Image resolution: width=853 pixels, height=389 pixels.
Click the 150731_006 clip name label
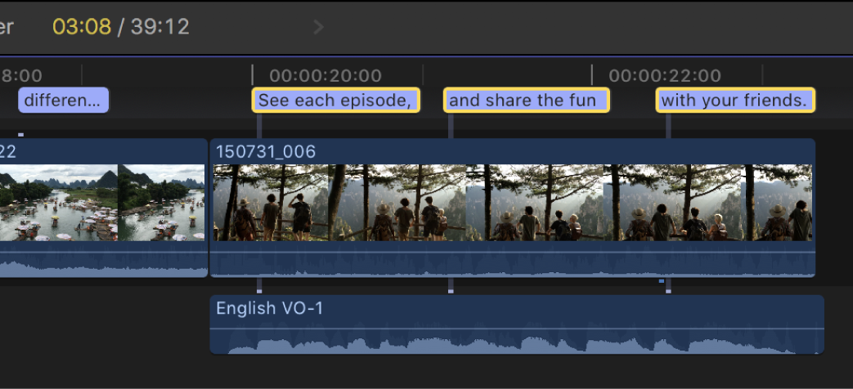tap(266, 151)
